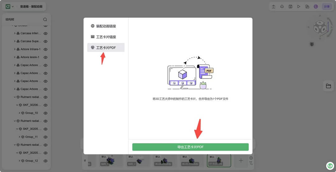Image resolution: width=336 pixels, height=172 pixels.
Task: Expand the Carcasa Supe tree node
Action: tap(15, 41)
